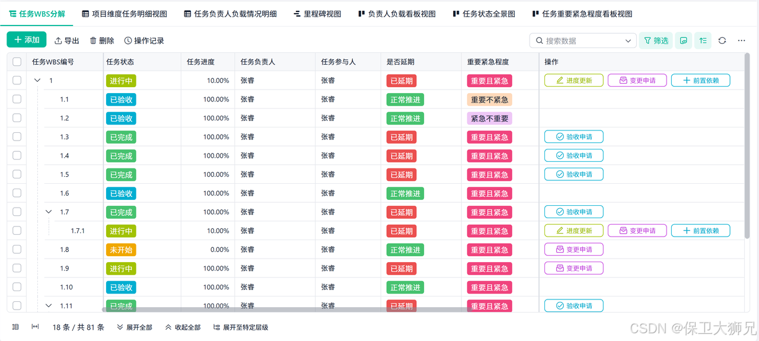Screen dimensions: 759x341
Task: Click the green 添加 button
Action: [27, 40]
